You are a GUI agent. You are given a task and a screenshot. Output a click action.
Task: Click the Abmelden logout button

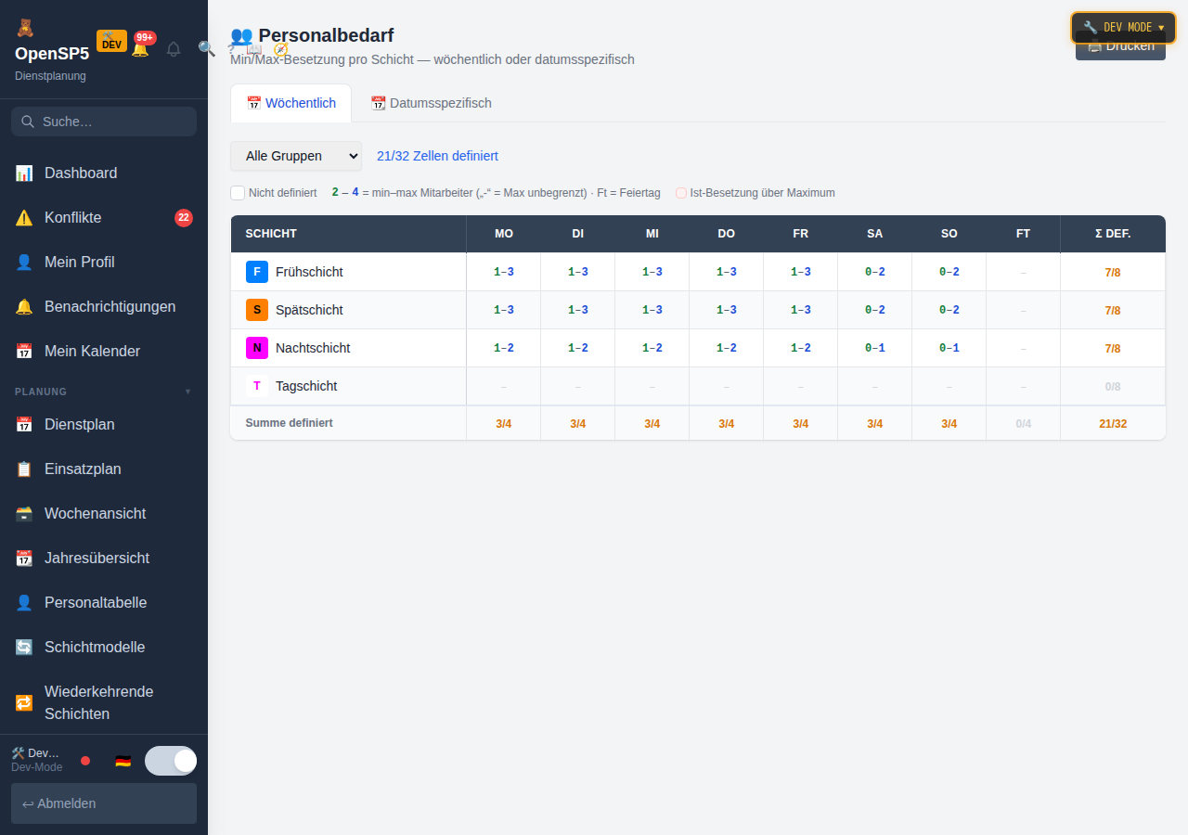[104, 803]
